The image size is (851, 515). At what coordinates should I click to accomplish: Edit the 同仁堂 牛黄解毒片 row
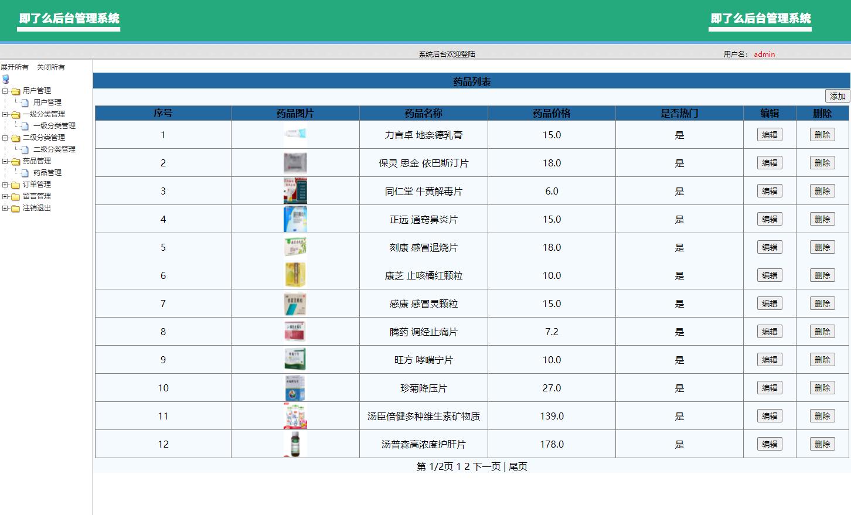coord(769,191)
